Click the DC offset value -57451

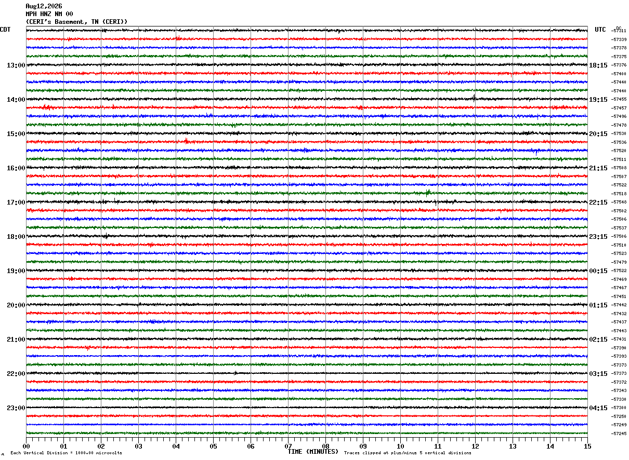[619, 296]
